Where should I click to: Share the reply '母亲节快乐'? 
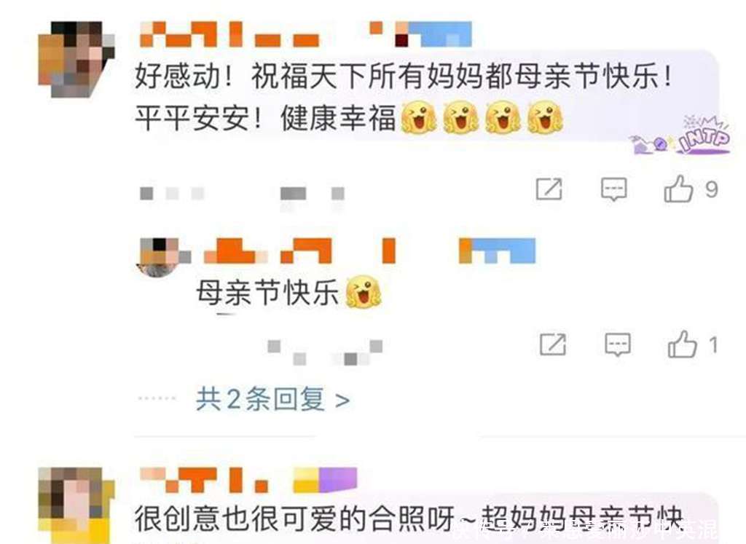553,344
